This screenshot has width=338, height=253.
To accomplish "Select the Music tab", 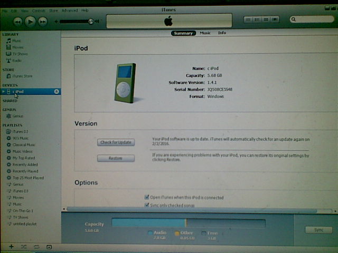I will (x=205, y=33).
